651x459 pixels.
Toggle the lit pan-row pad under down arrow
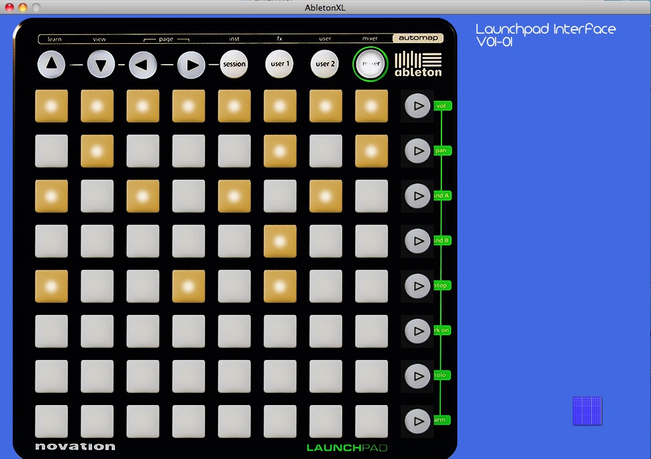[x=97, y=151]
